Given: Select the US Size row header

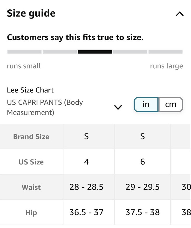Looking at the screenshot, I should pyautogui.click(x=31, y=162).
